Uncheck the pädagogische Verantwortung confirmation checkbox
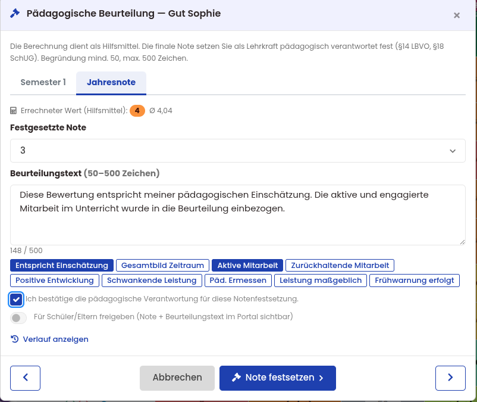Screen dimensions: 477x402 tap(16, 300)
